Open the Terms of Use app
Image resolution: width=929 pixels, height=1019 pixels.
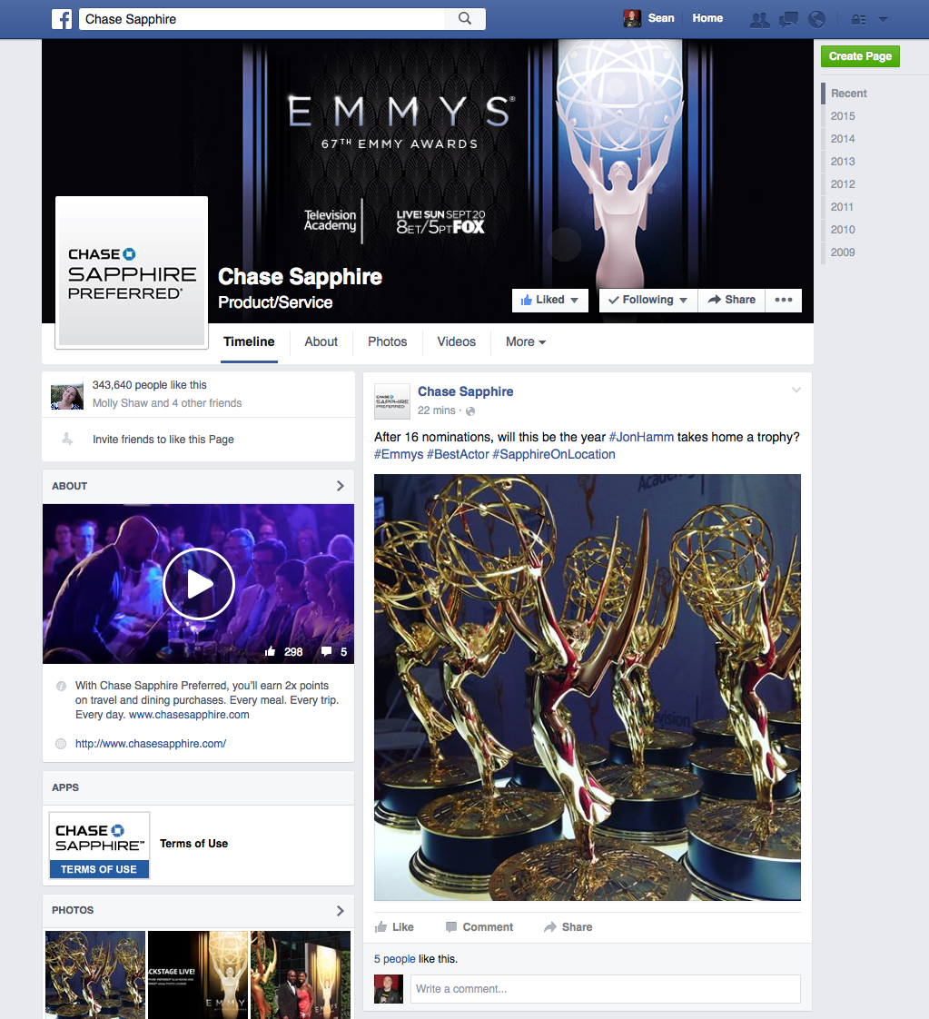coord(193,844)
